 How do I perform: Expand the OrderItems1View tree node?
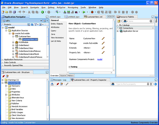click(x=13, y=48)
